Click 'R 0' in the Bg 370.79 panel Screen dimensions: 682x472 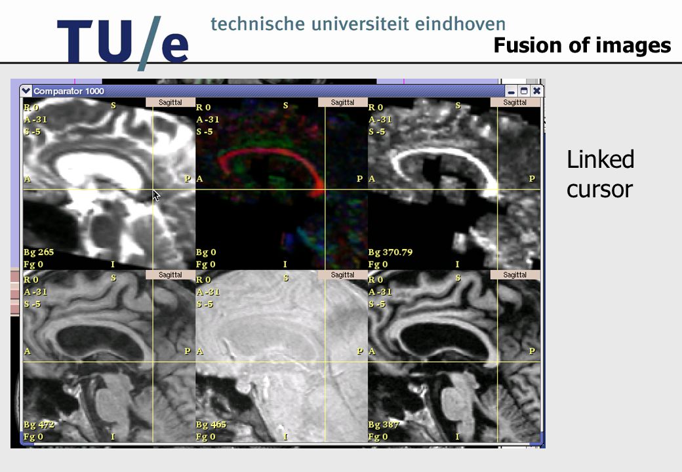[x=376, y=108]
